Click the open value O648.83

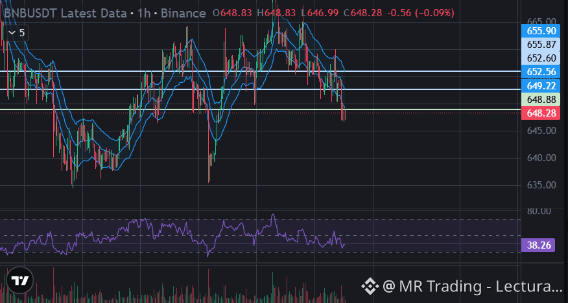[232, 14]
